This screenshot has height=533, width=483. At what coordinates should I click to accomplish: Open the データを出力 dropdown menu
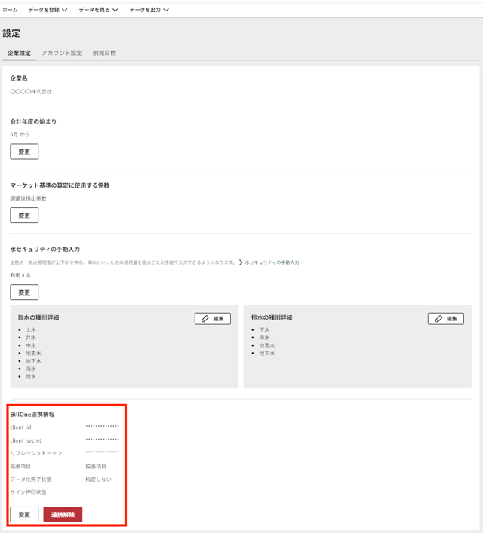coord(149,10)
